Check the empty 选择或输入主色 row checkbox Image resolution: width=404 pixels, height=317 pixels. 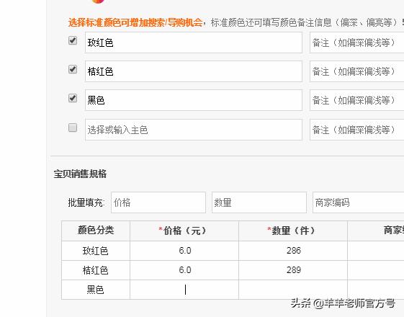(x=73, y=128)
